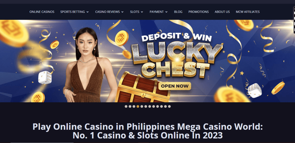This screenshot has width=295, height=143.
Task: Open the Online Casinos menu item
Action: click(x=42, y=11)
